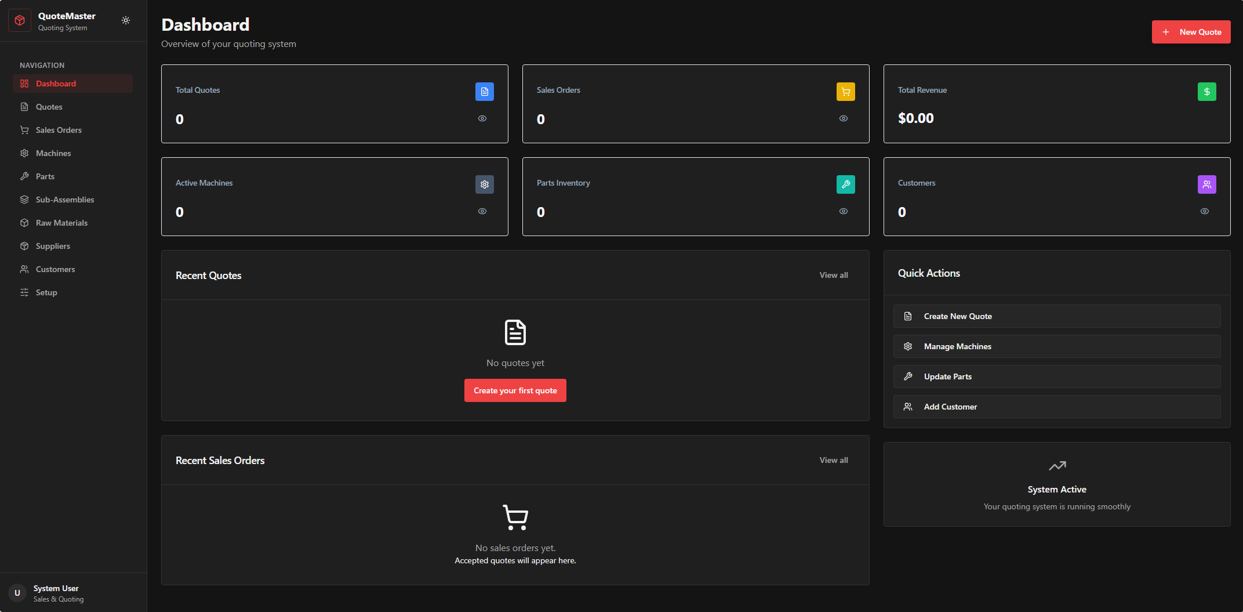Click the eye icon on Customers card
The height and width of the screenshot is (612, 1243).
(x=1205, y=211)
